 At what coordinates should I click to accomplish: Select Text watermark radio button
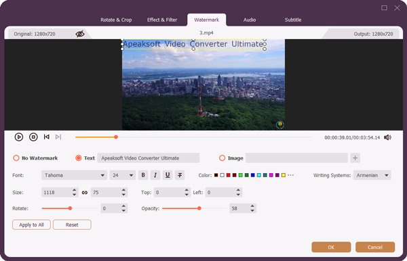79,158
